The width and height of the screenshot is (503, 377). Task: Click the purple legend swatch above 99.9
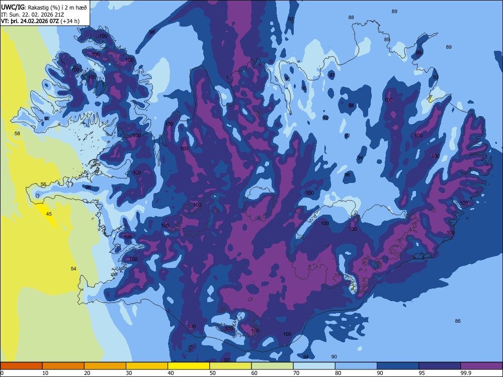pos(481,366)
